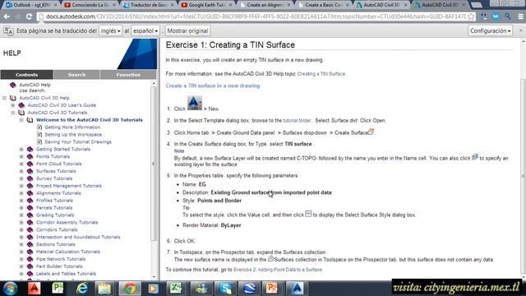Expand the Corridors Tutorials node

(21, 230)
